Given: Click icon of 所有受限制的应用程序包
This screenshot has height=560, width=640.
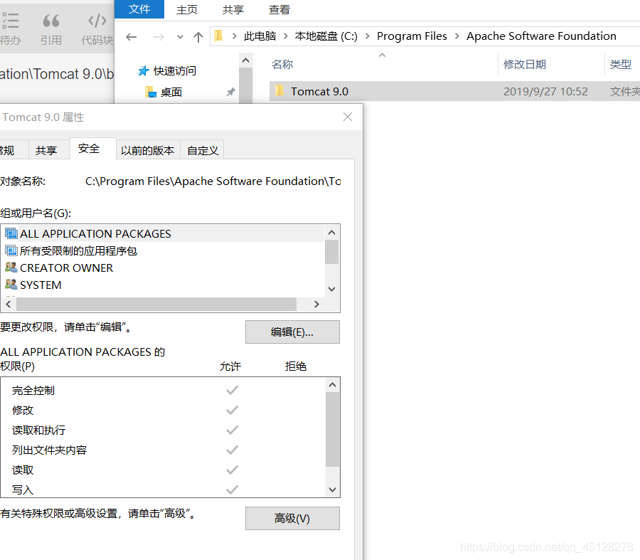Looking at the screenshot, I should click(x=11, y=250).
